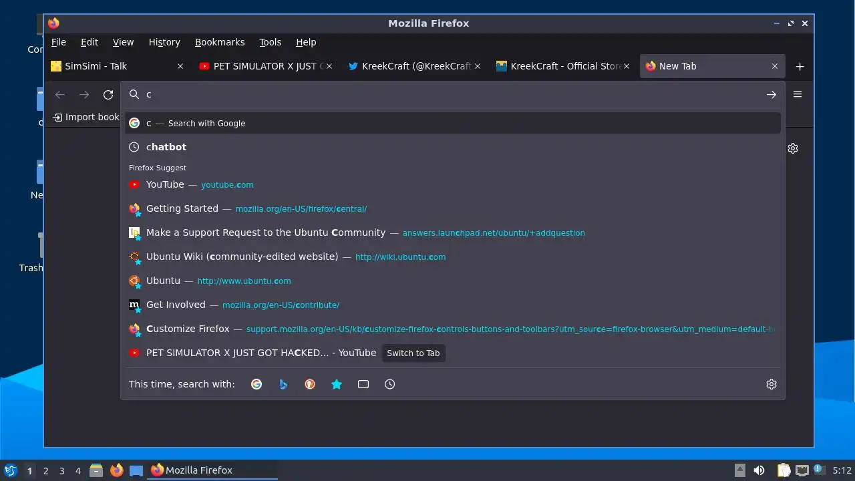Switch to workspace 2 in the taskbar
Image resolution: width=855 pixels, height=481 pixels.
point(46,471)
